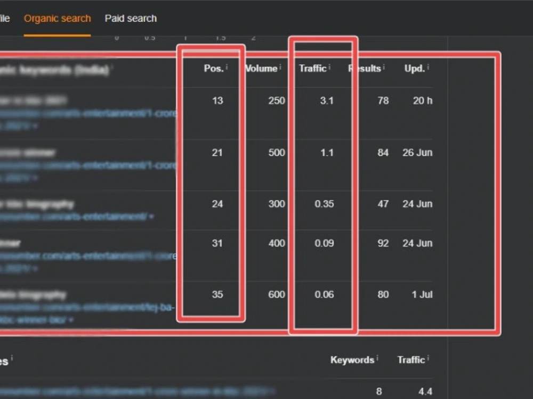Click traffic value 3.1

[x=327, y=101]
